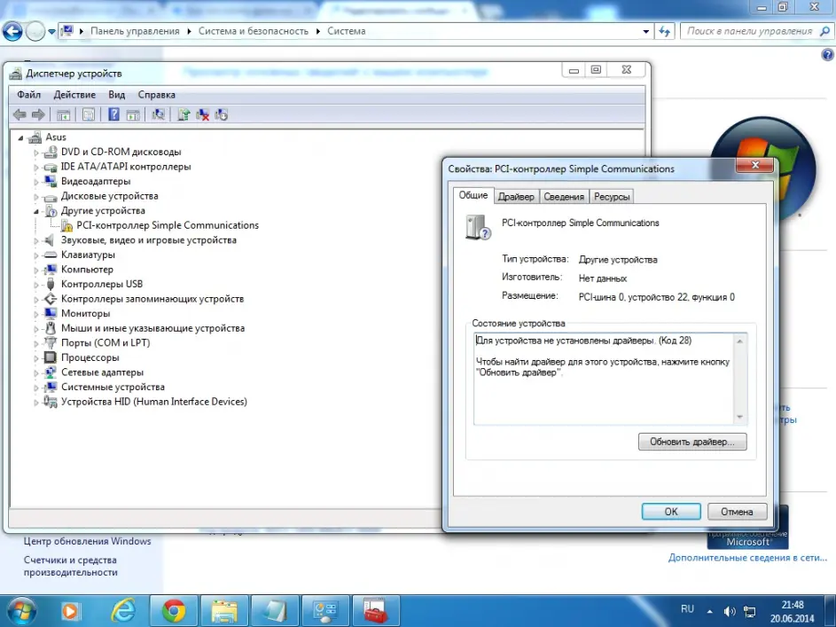Click the Обновить драйвер button

692,442
